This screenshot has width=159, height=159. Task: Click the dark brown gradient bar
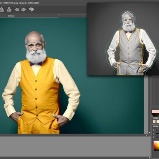[x=155, y=115]
